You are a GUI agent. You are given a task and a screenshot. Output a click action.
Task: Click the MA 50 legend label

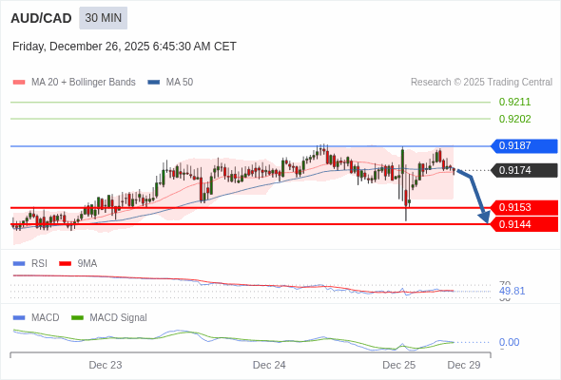click(180, 83)
